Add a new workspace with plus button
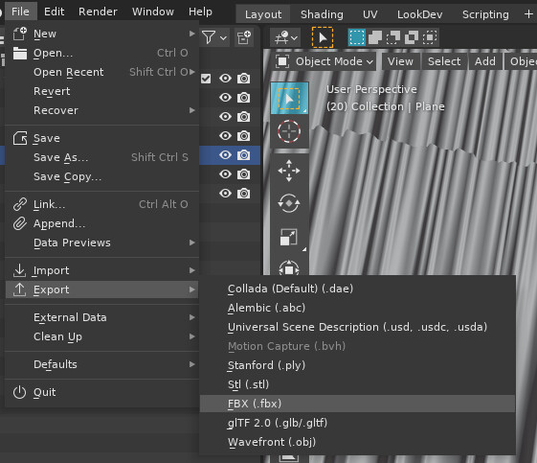 (528, 14)
